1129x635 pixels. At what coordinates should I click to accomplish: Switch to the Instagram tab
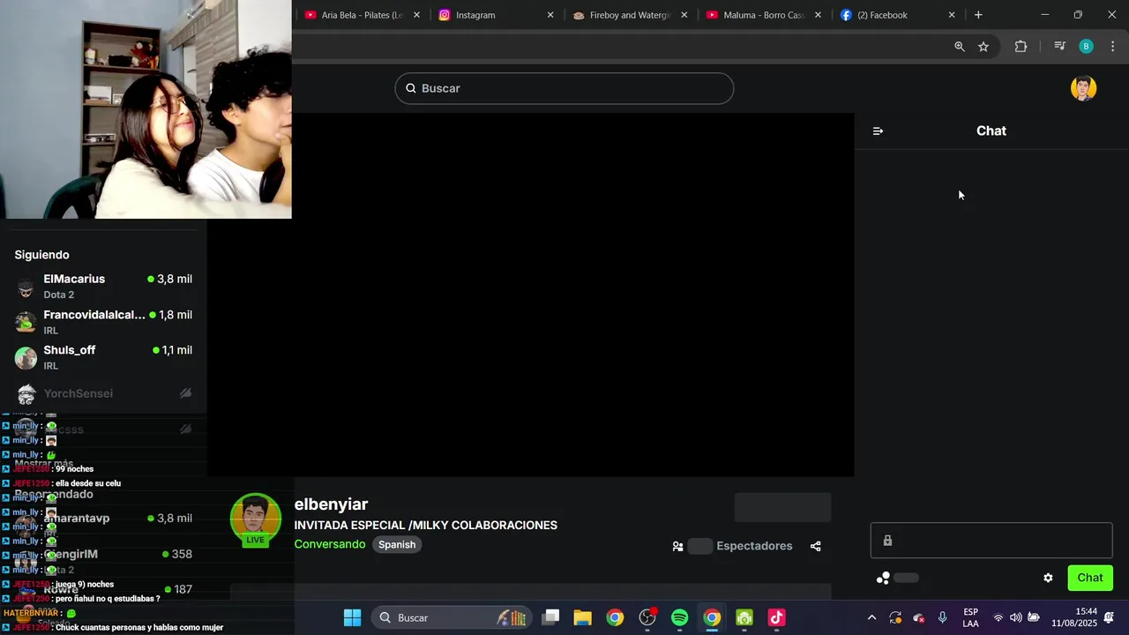point(496,15)
